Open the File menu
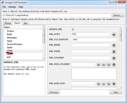 [4, 7]
